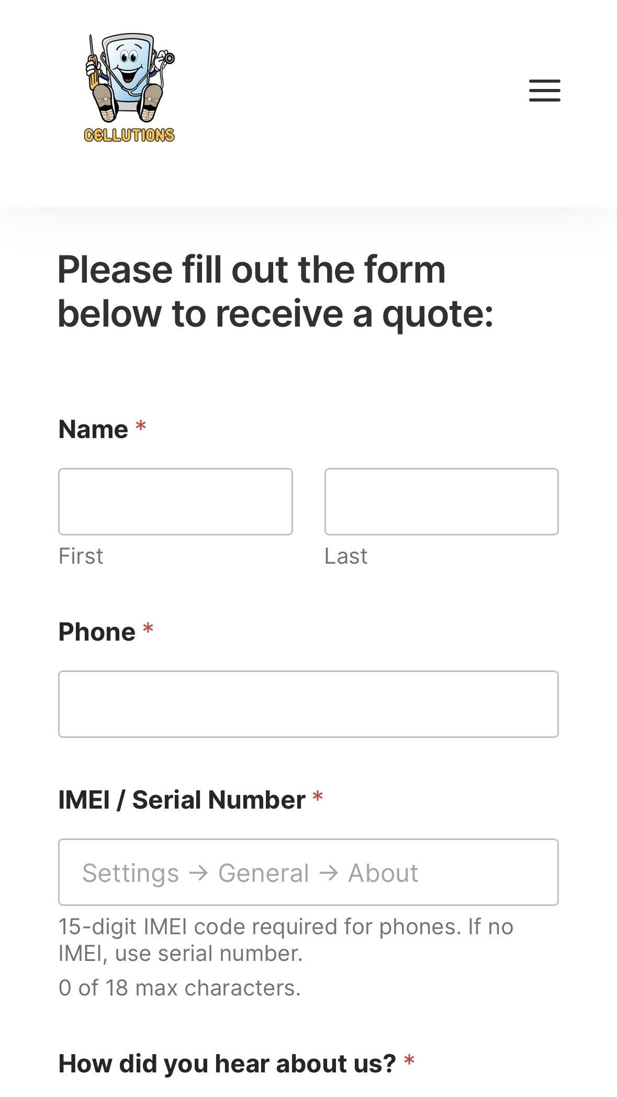This screenshot has width=617, height=1097.
Task: Click the 'Please fill out the form' heading
Action: pyautogui.click(x=275, y=292)
